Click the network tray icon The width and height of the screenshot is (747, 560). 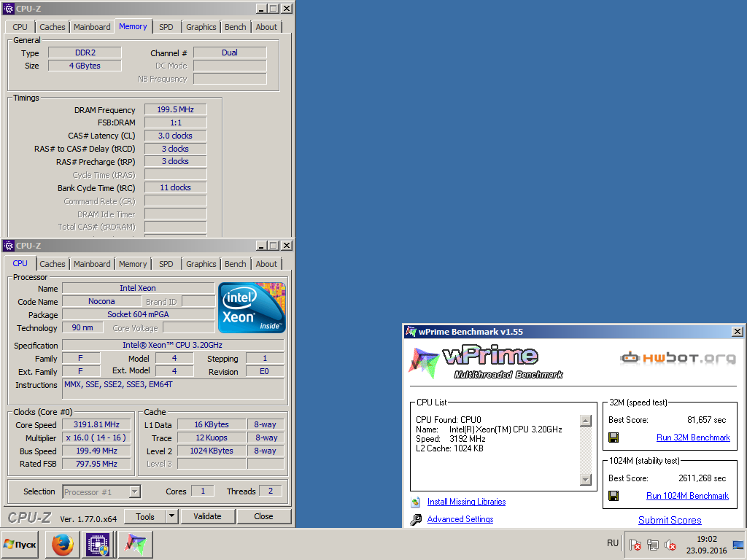coord(653,544)
